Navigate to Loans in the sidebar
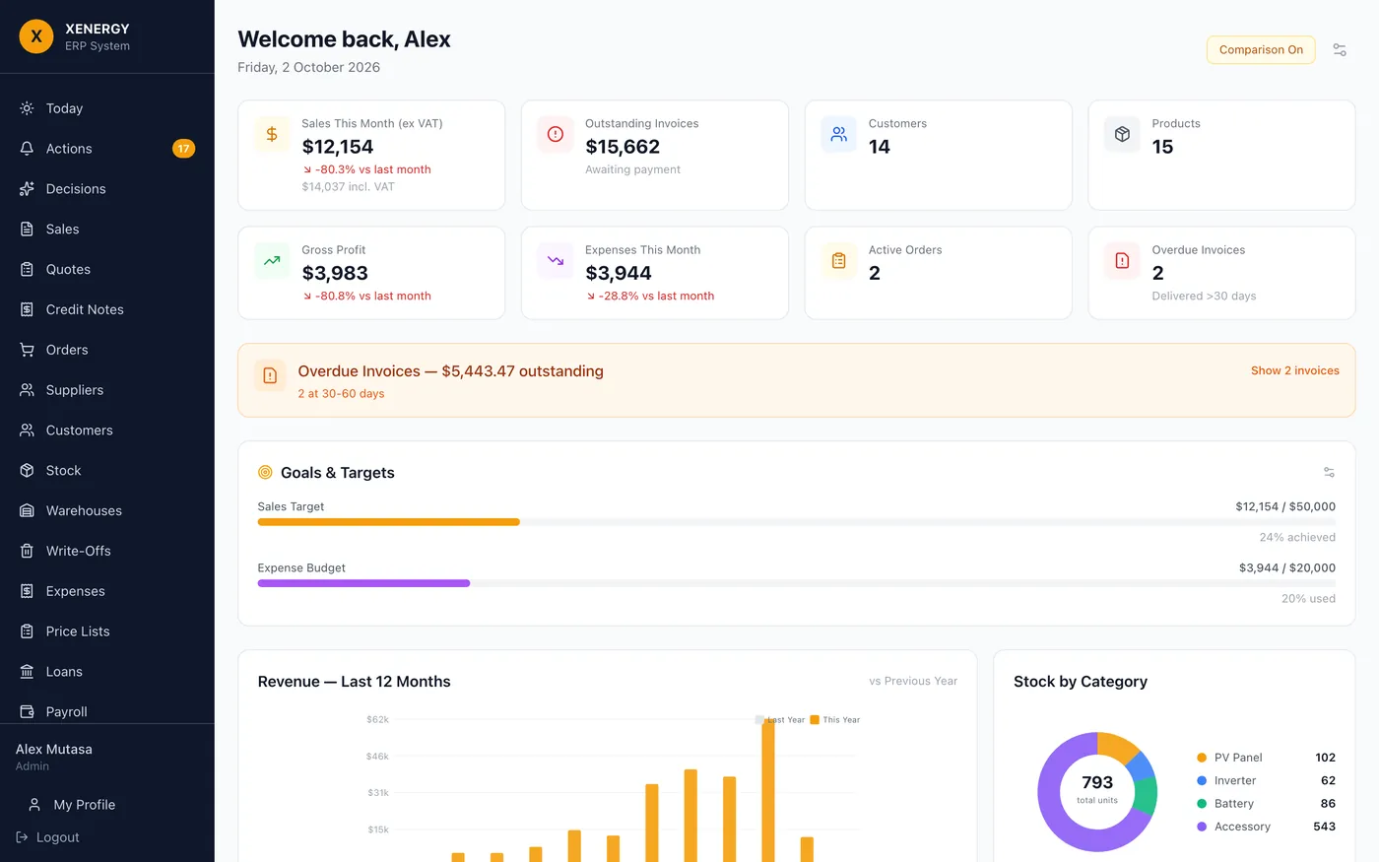Screen dimensions: 1379x862 (107, 672)
